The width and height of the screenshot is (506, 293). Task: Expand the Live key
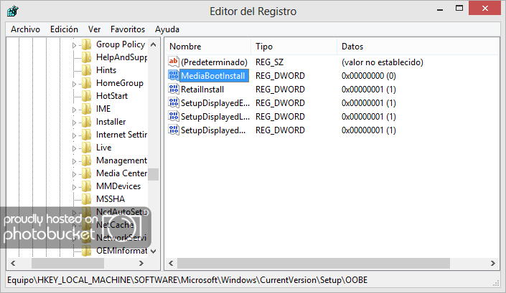(x=74, y=148)
